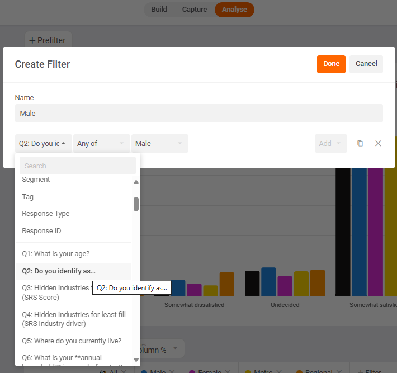The width and height of the screenshot is (397, 373).
Task: Choose Q6: What is your annual income
Action: click(74, 358)
